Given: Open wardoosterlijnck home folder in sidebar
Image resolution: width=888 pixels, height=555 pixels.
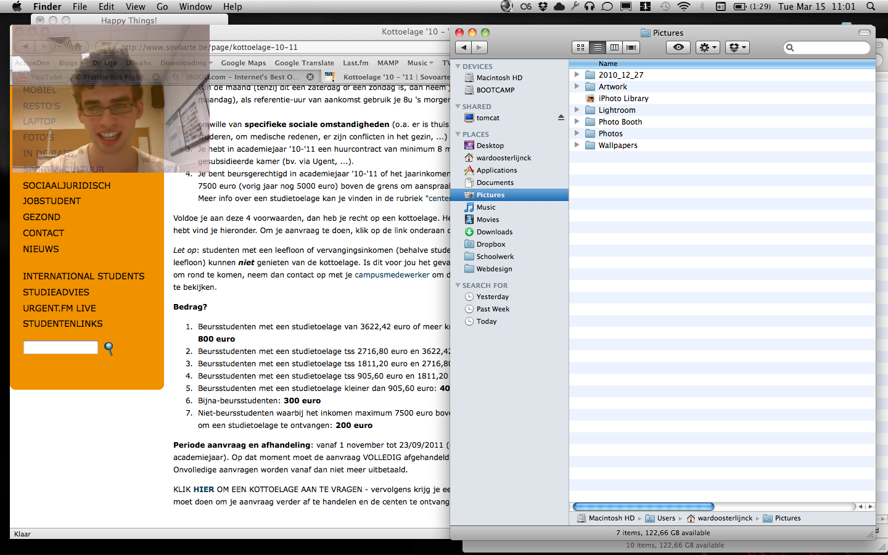Looking at the screenshot, I should pyautogui.click(x=504, y=158).
